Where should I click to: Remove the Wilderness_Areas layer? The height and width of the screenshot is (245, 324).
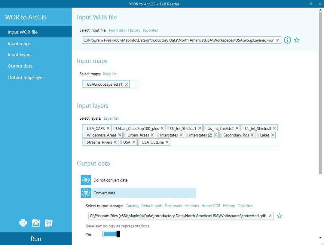coord(120,135)
